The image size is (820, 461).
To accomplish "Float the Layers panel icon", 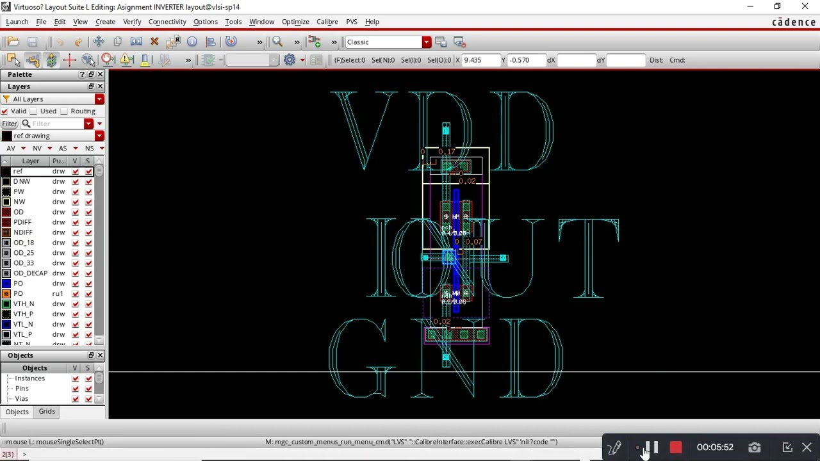I will click(91, 86).
